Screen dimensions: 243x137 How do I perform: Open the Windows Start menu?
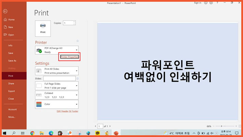[x=5, y=133]
